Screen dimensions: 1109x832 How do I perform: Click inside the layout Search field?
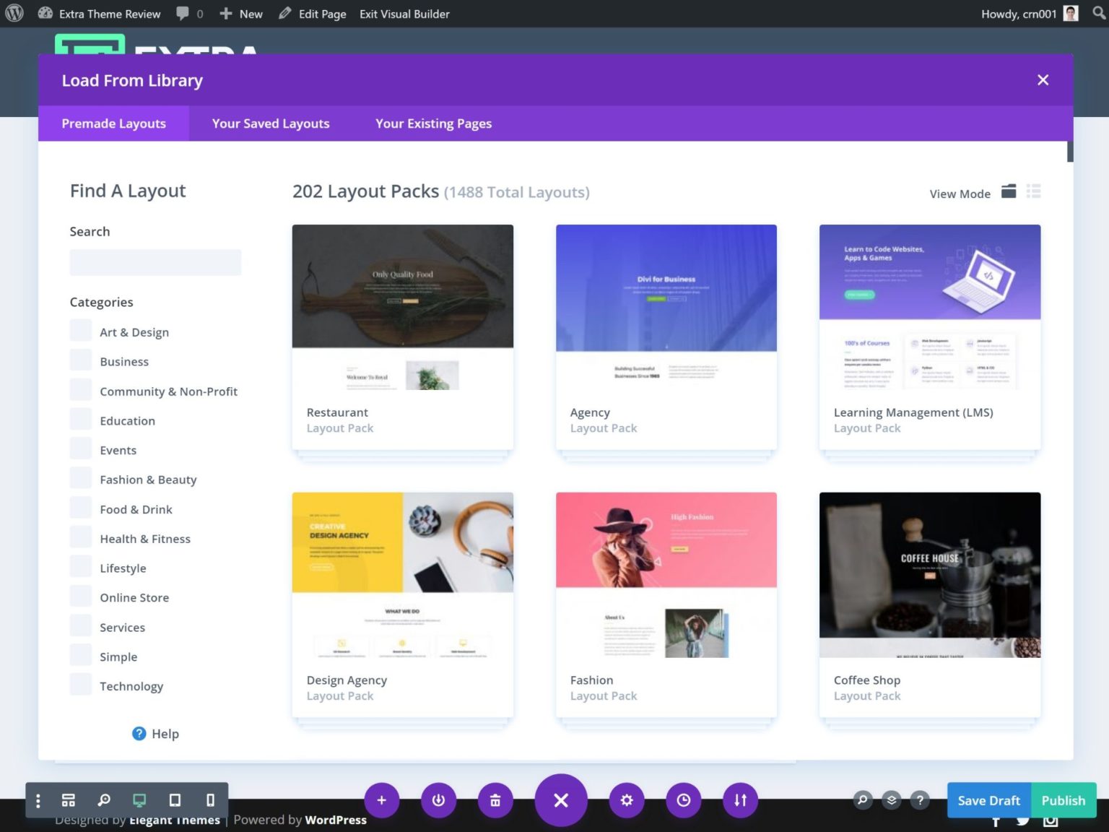pos(155,261)
